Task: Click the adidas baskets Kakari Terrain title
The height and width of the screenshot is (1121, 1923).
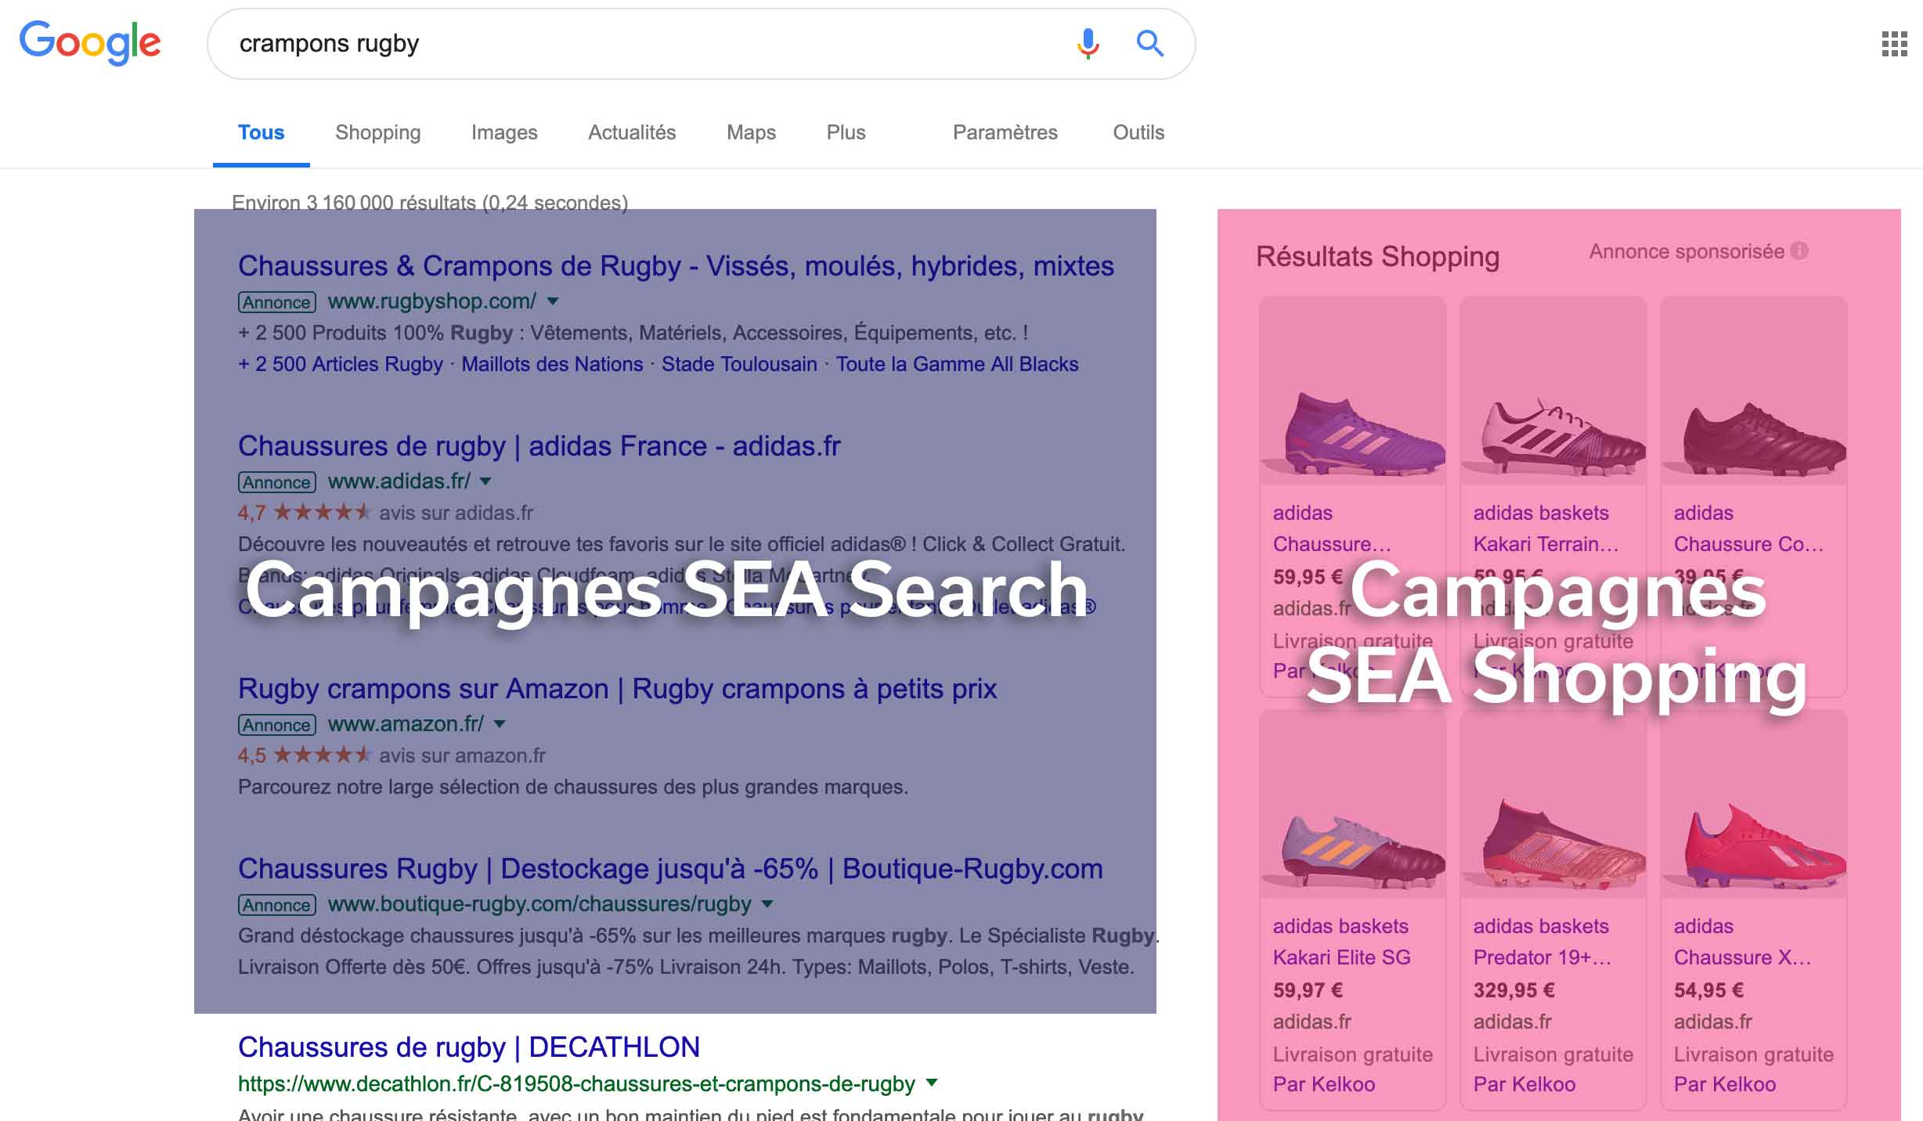Action: (1546, 528)
